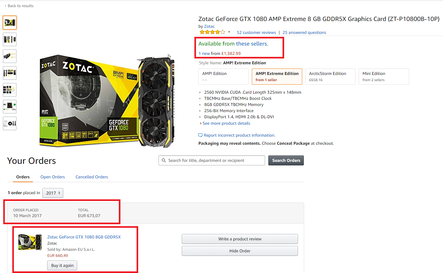Select the 4K product thumbnail image
Image resolution: width=443 pixels, height=273 pixels.
[10, 107]
